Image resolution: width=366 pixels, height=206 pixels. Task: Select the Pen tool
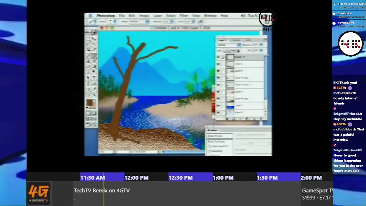pyautogui.click(x=88, y=83)
